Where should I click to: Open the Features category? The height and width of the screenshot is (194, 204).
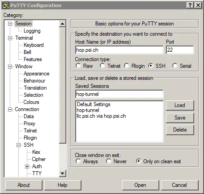pos(33,59)
